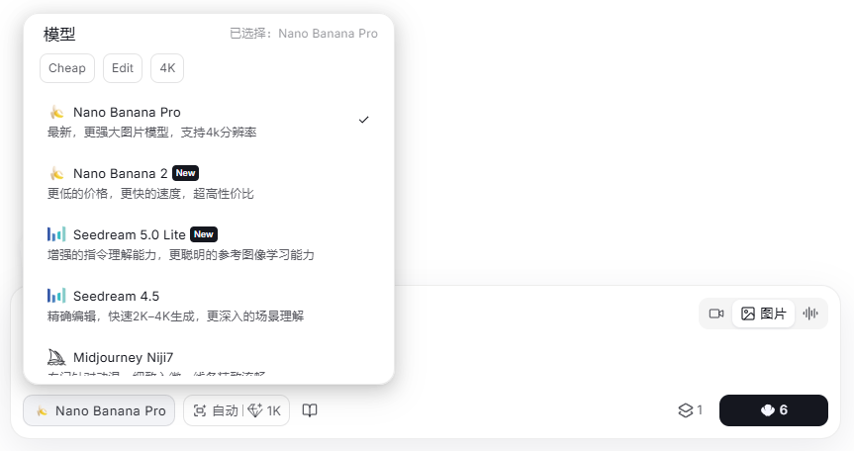
Task: Open the book guide icon
Action: [310, 410]
